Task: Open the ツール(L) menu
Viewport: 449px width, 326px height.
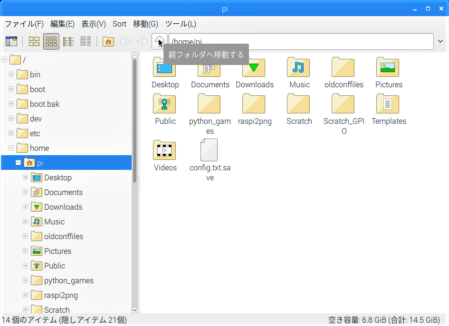Action: (x=181, y=24)
